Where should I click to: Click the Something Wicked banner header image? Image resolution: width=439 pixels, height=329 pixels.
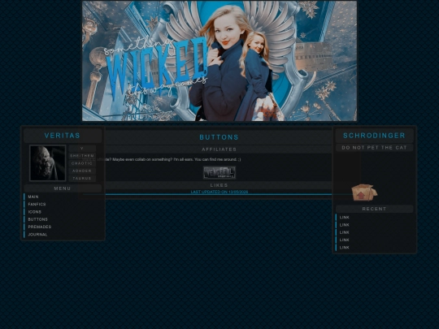coord(219,61)
